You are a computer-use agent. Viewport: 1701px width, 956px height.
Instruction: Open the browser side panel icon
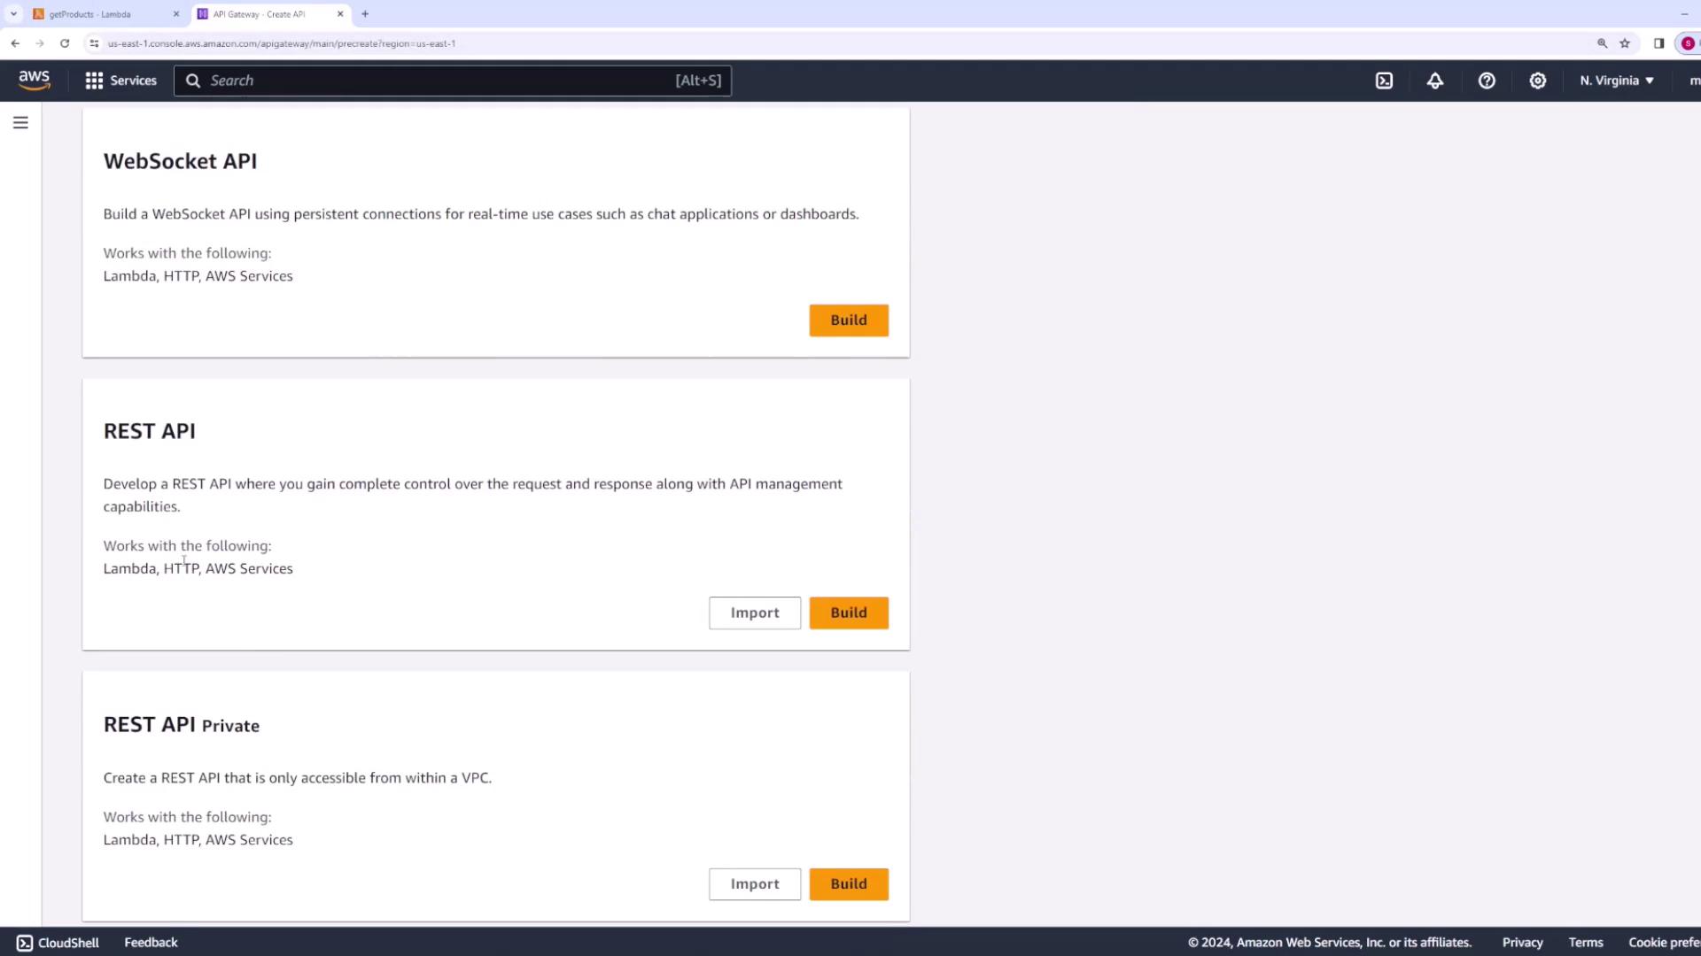(1658, 43)
